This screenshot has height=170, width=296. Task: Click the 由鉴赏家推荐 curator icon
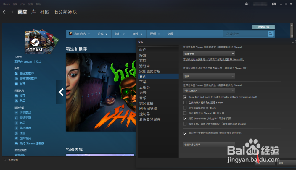tap(16, 79)
